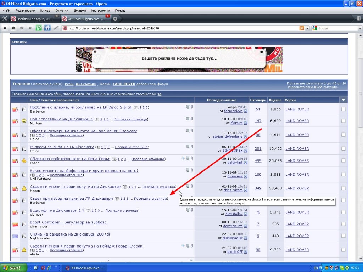The height and width of the screenshot is (272, 363).
Task: Launch Internet Explorer from quick launch
Action: point(49,268)
